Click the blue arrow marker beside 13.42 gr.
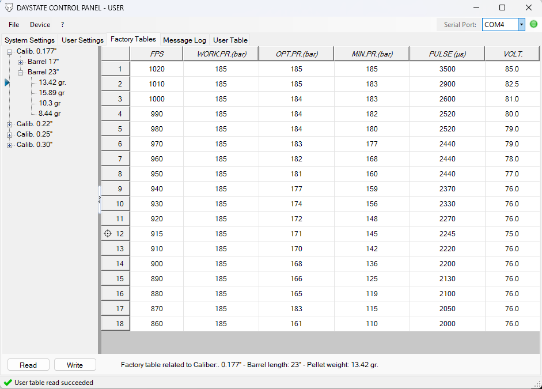Screen dimensions: 542x389 click(7, 82)
